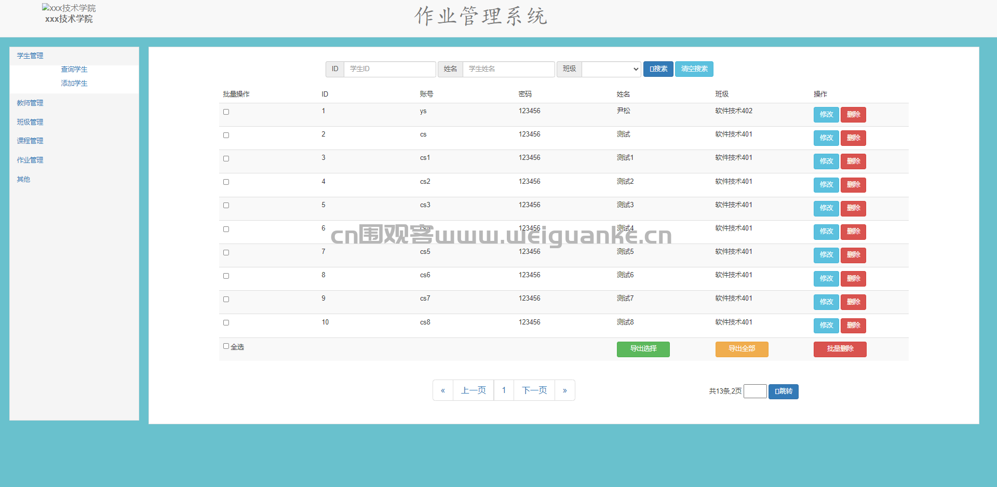Open 作业管理 in the sidebar menu

coord(30,160)
